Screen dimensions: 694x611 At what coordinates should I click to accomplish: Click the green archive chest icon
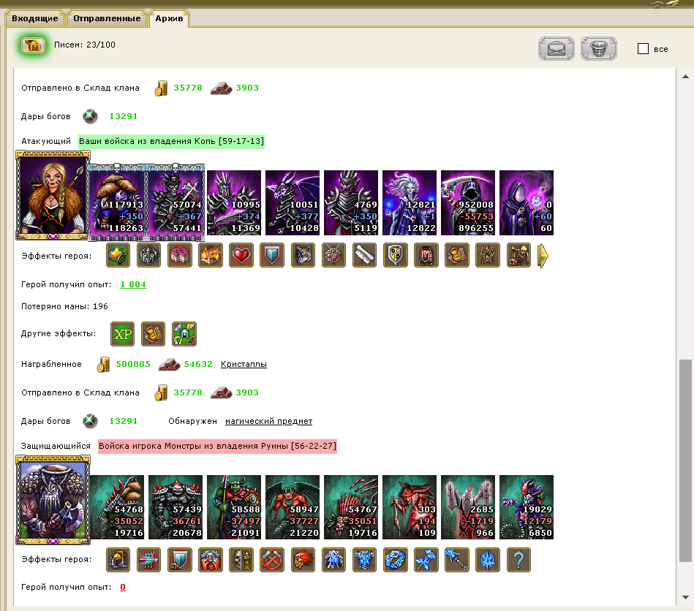click(x=34, y=45)
